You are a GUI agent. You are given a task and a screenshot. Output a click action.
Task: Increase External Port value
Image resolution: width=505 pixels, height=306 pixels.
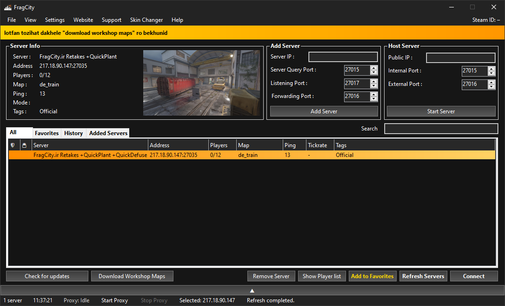[x=492, y=82]
